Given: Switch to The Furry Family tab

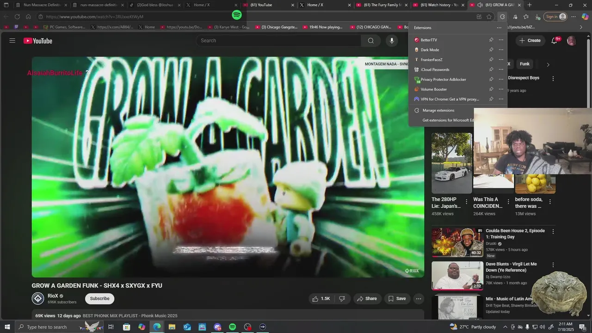Looking at the screenshot, I should pos(382,5).
